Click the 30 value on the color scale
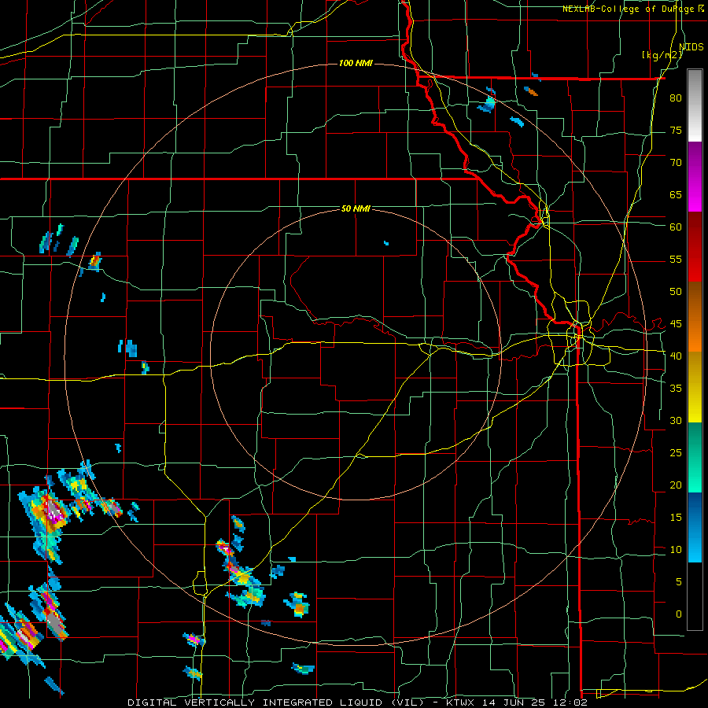Image resolution: width=708 pixels, height=708 pixels. (x=676, y=420)
